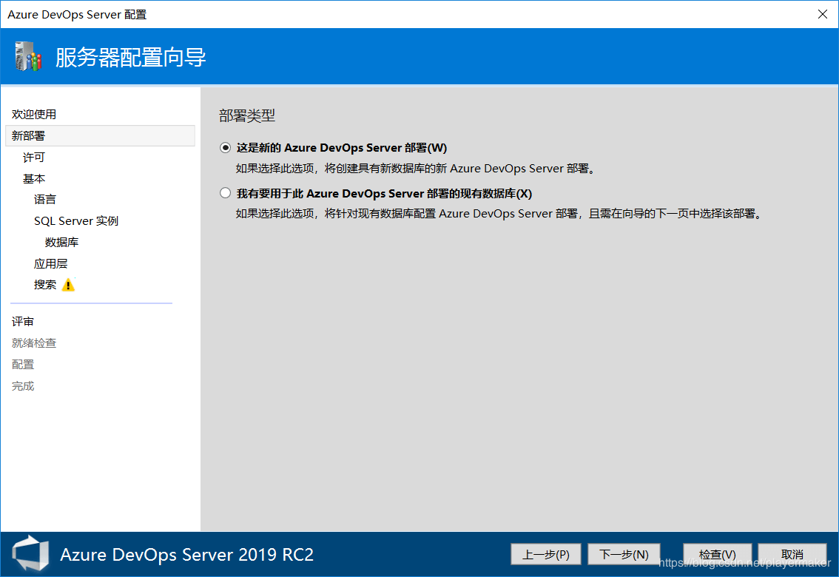The width and height of the screenshot is (839, 577).
Task: Click the description under existing database option
Action: click(x=499, y=213)
